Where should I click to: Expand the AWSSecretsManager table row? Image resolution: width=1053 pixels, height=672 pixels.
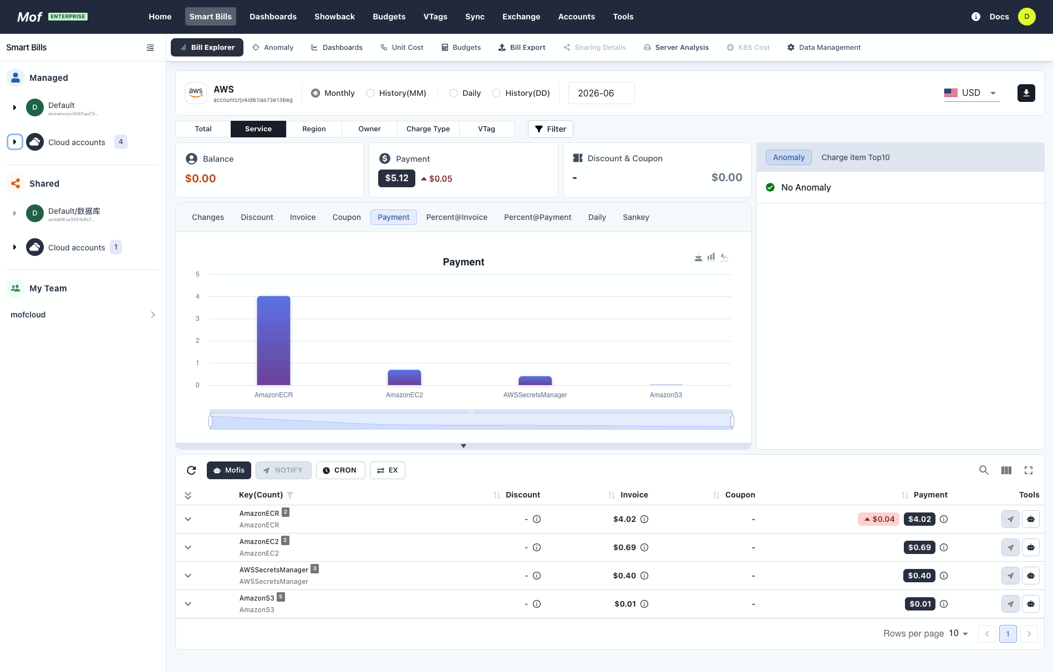188,576
